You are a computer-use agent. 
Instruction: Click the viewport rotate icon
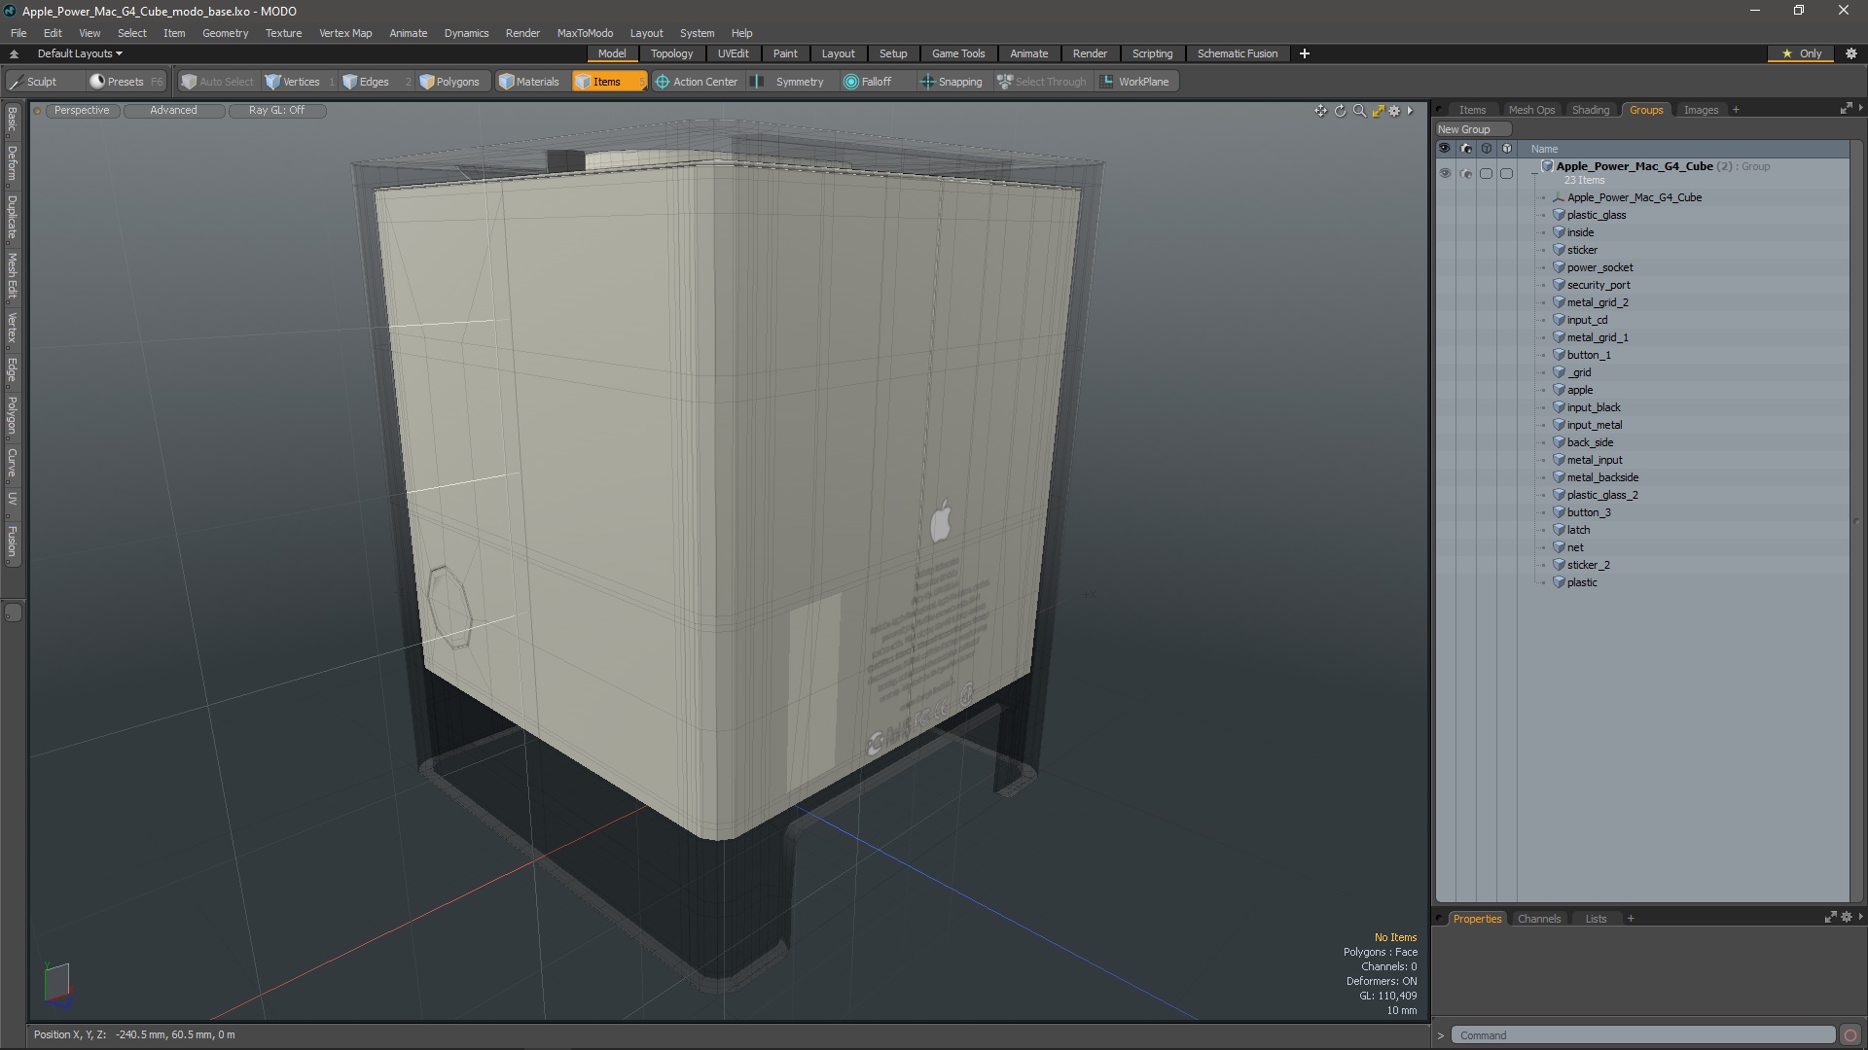(x=1340, y=111)
